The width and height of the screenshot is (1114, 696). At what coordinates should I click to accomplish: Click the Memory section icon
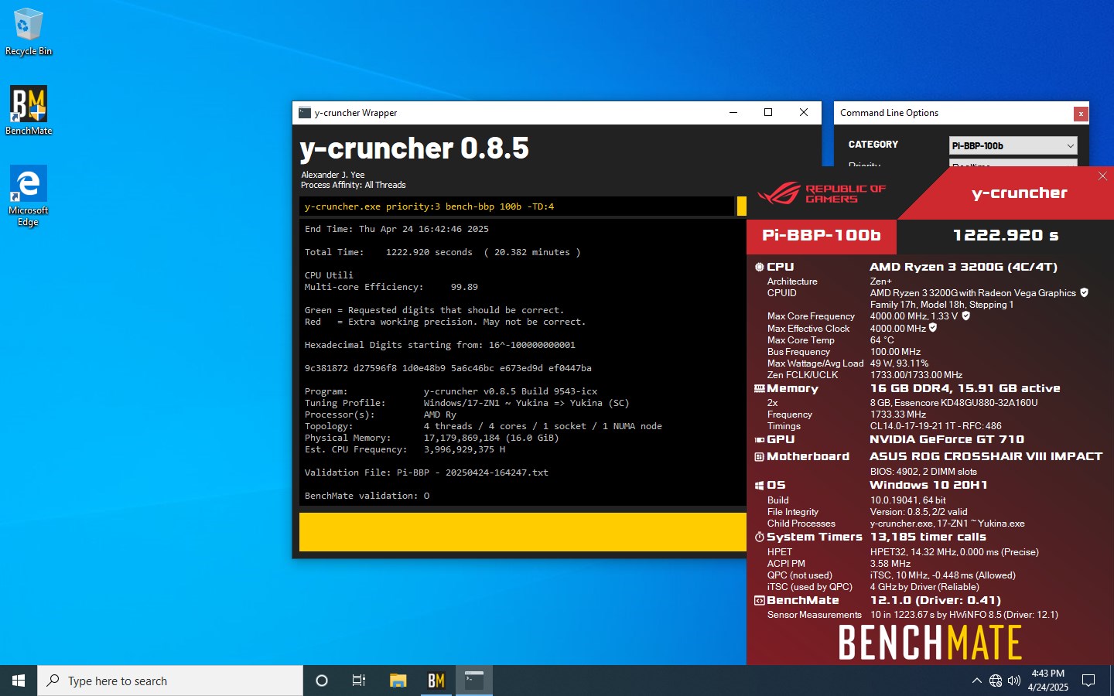click(759, 388)
